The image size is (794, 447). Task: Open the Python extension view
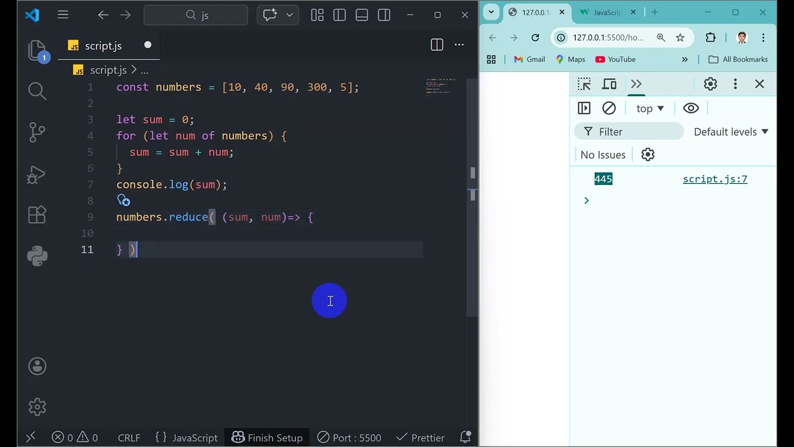pos(37,256)
